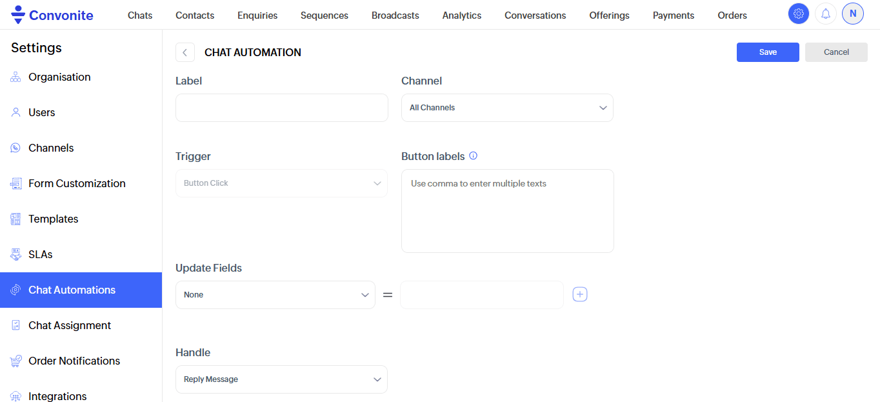Screen dimensions: 880x402
Task: Click the Convonite logo
Action: tap(52, 15)
